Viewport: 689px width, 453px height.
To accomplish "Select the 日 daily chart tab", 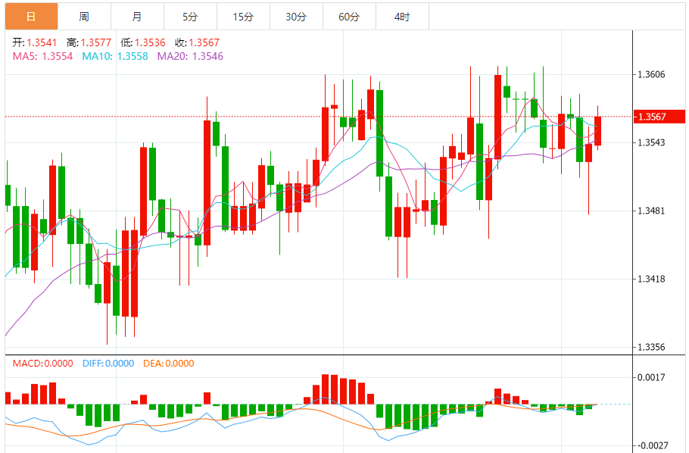I will point(31,17).
